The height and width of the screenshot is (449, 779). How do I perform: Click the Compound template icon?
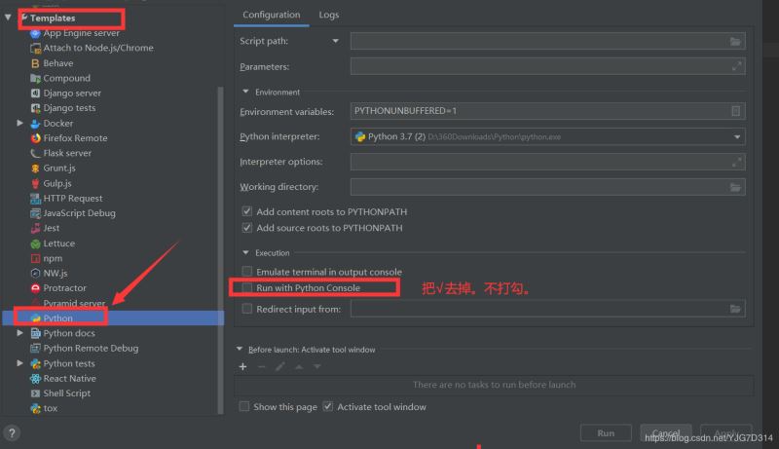pos(35,79)
